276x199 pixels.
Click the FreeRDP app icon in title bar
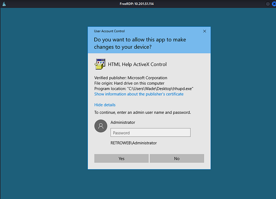tap(4, 4)
